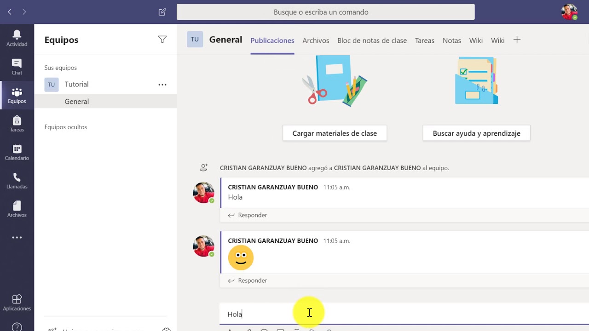Switch to the Publicaciones tab

[x=272, y=40]
